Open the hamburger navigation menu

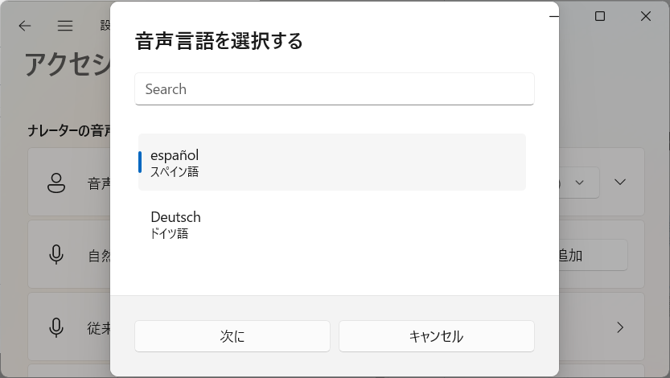(65, 26)
